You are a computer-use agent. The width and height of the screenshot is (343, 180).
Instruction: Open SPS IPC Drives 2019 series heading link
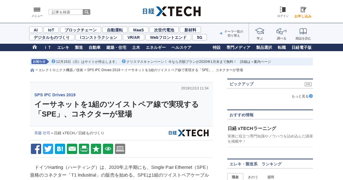click(55, 95)
